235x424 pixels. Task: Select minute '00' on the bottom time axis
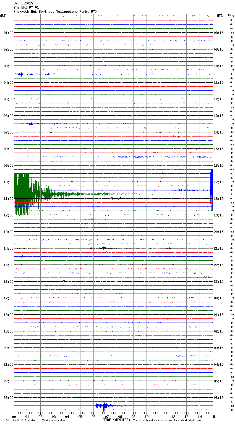click(x=14, y=417)
